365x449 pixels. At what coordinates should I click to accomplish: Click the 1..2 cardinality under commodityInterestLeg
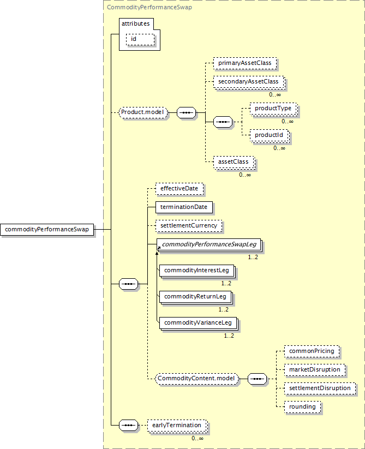(226, 284)
